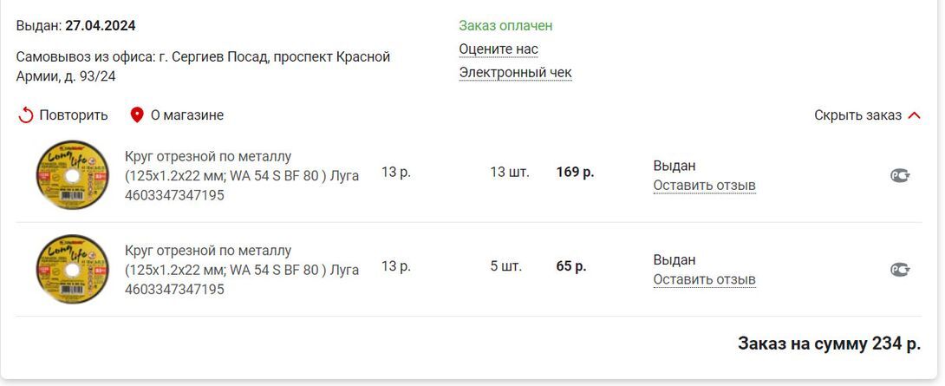Click "Заказ оплачен" payment status text

click(505, 26)
